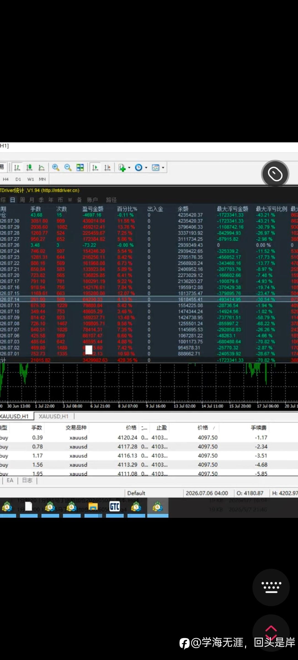
Task: Tap the floating keyboard button
Action: point(271,587)
